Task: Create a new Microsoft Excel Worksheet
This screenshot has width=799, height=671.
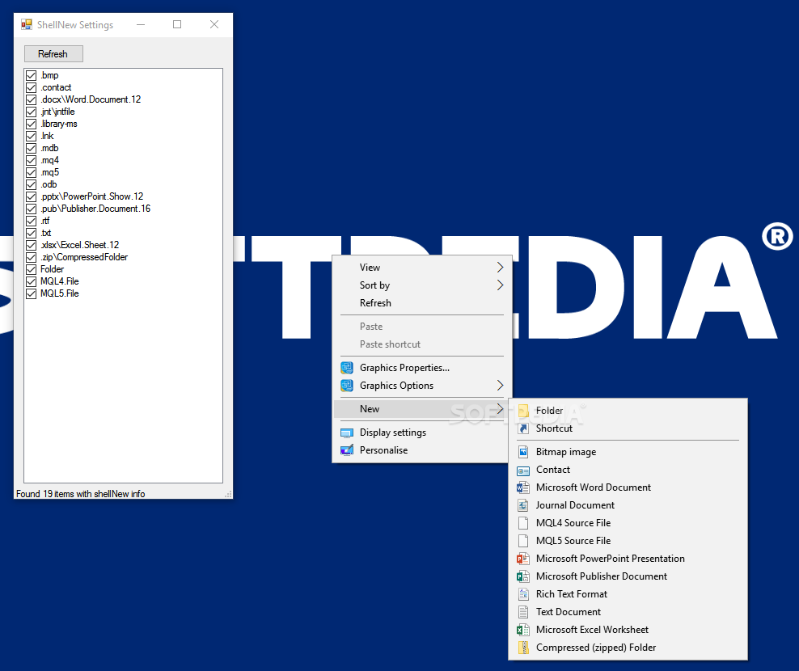Action: click(628, 631)
